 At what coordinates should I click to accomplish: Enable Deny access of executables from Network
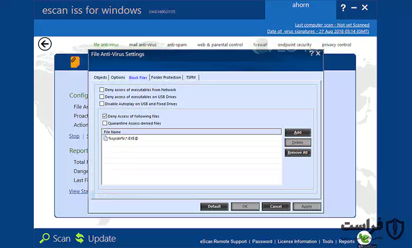(102, 90)
